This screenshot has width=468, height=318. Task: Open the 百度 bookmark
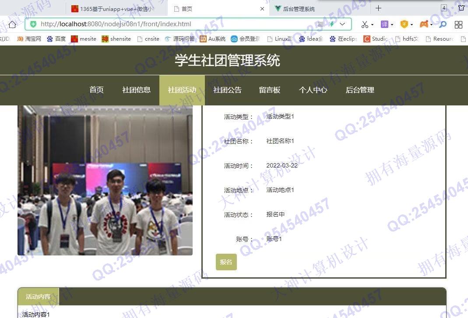(56, 39)
